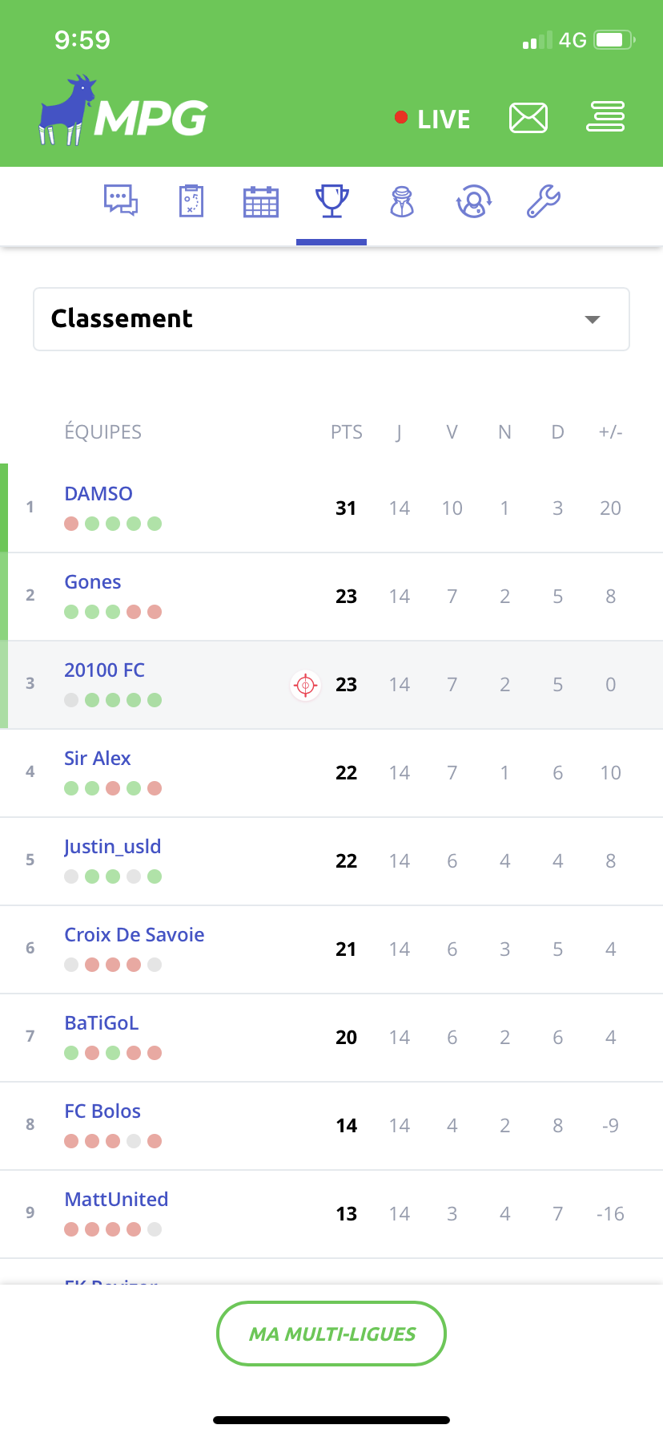Open the wrench settings tab icon
The width and height of the screenshot is (663, 1437).
click(543, 201)
